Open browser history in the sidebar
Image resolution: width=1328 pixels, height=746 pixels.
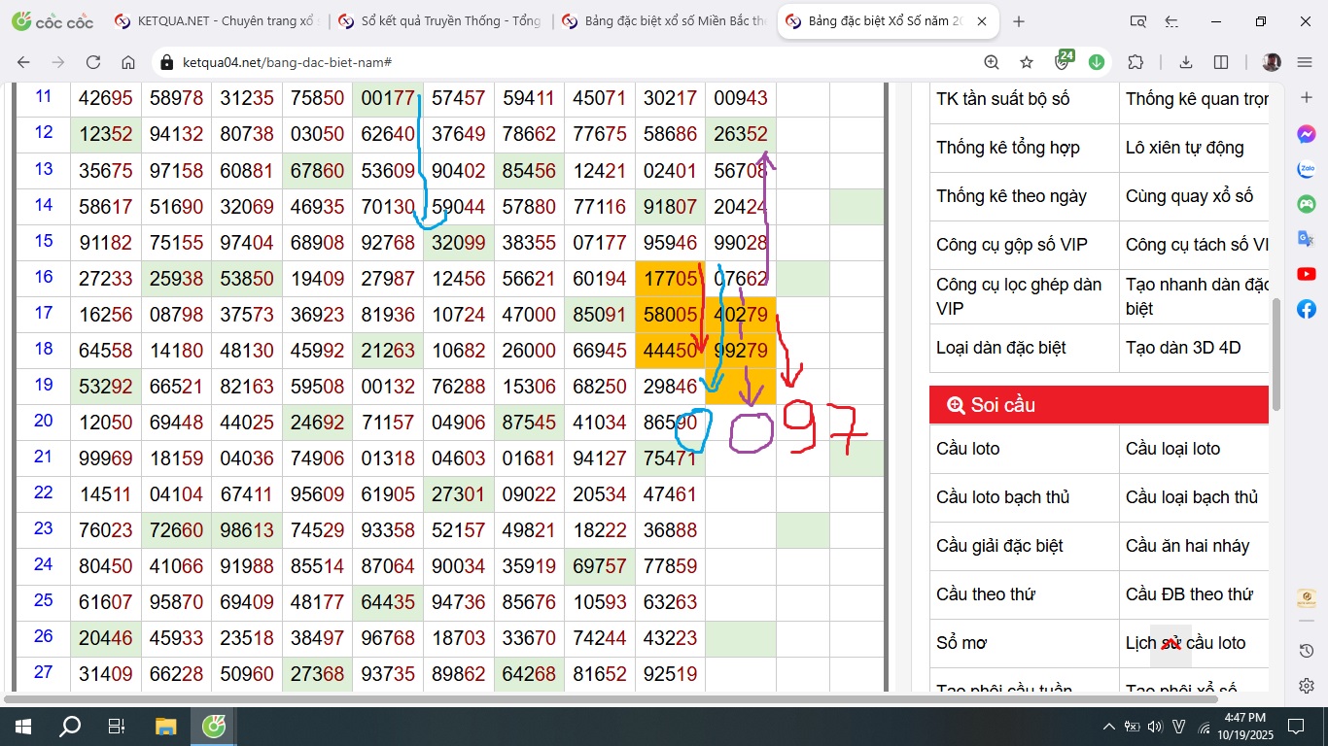pyautogui.click(x=1307, y=650)
